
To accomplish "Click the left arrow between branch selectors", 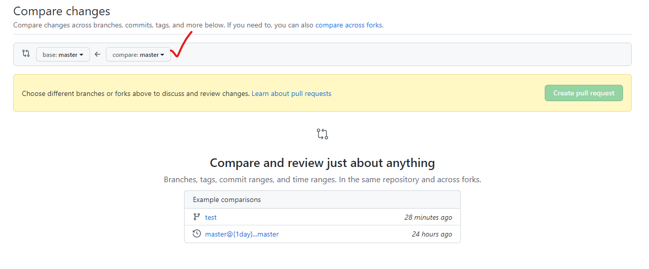I will (x=98, y=54).
